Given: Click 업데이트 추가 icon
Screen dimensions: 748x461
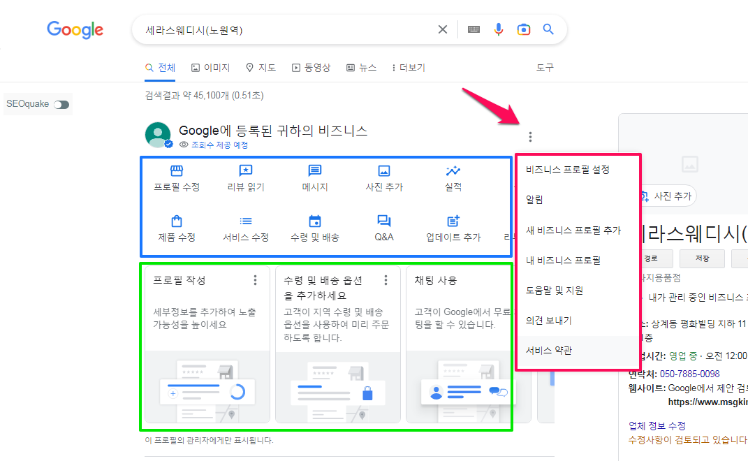Looking at the screenshot, I should (x=453, y=221).
